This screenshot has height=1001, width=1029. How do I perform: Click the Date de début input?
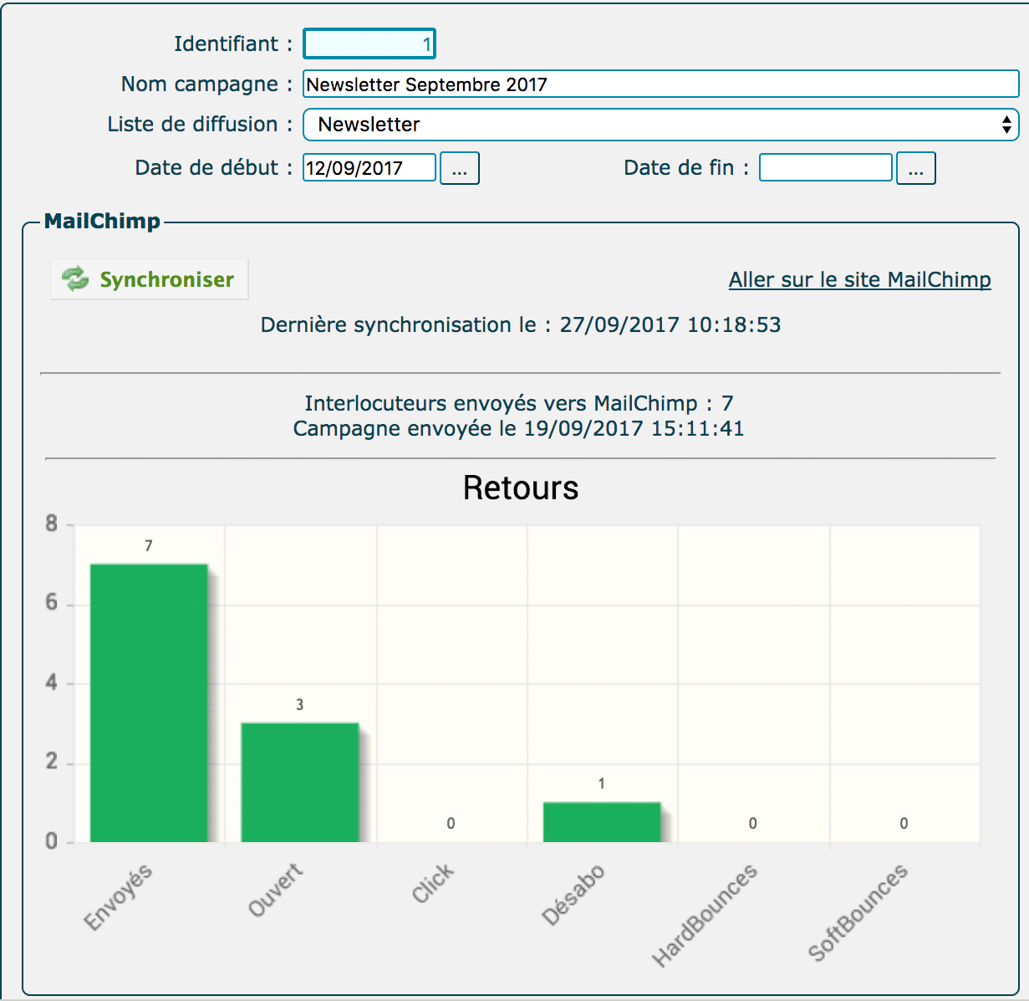369,167
